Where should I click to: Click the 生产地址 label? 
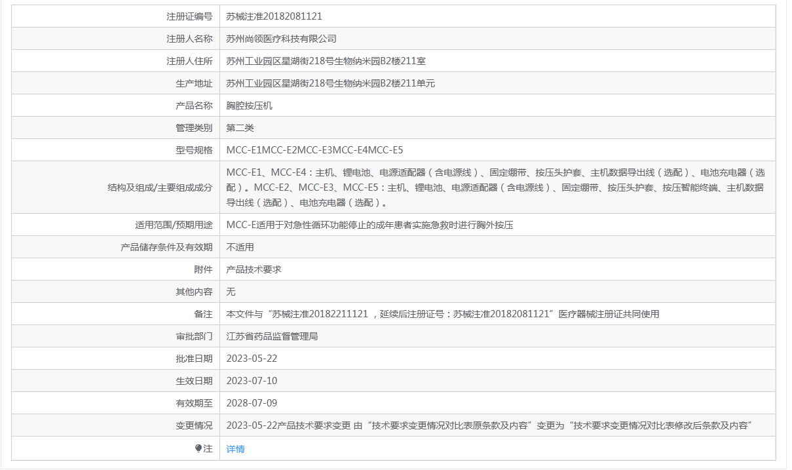(x=194, y=83)
